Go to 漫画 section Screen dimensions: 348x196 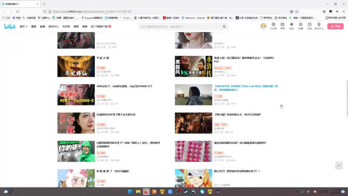(76, 27)
